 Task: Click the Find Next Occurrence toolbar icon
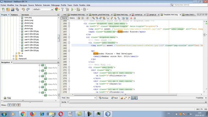coord(100,18)
